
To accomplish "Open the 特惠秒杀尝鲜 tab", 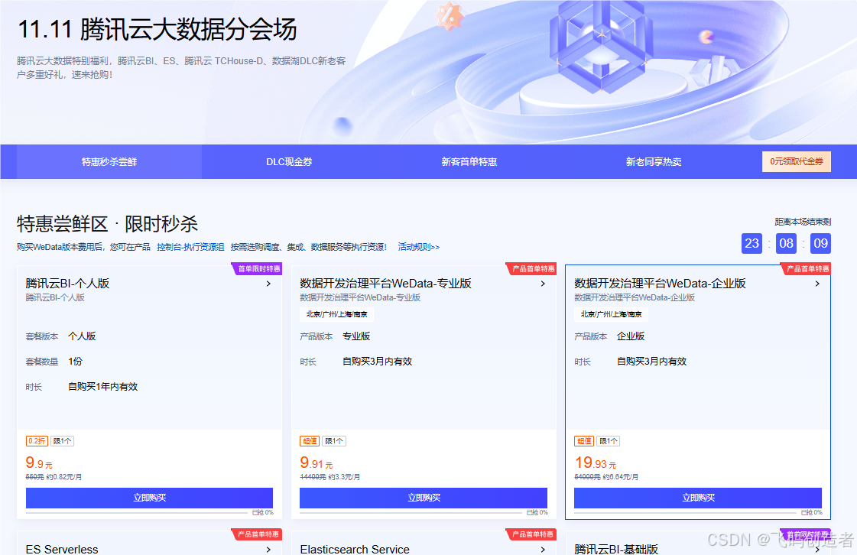I will pos(109,162).
